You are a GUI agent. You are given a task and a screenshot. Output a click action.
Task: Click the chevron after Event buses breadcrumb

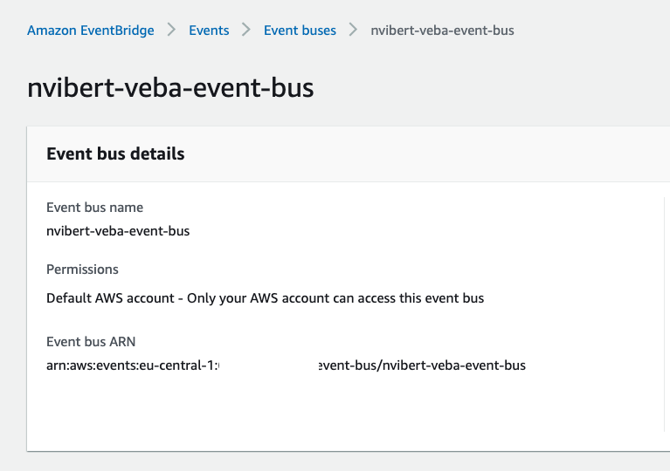[x=353, y=31]
